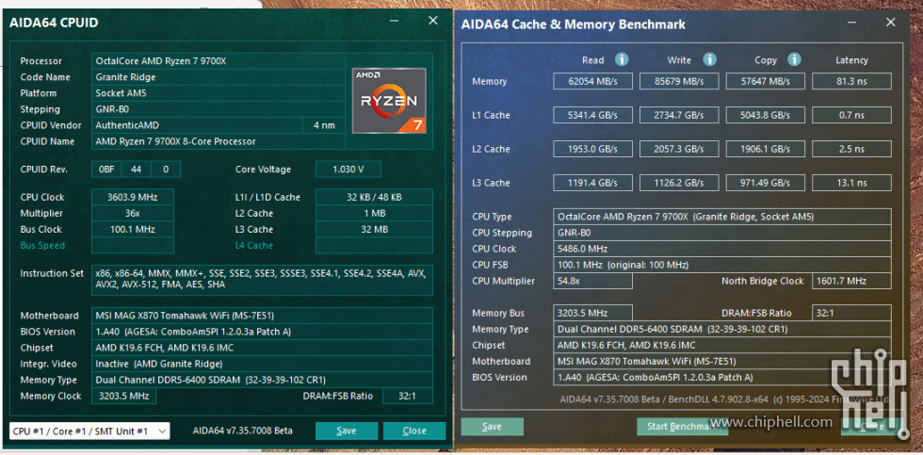Click L3 Cache value 32 MB
This screenshot has width=923, height=455.
click(x=374, y=229)
